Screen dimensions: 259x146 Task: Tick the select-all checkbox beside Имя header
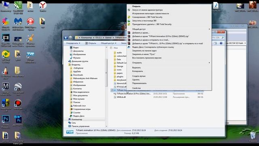111,48
